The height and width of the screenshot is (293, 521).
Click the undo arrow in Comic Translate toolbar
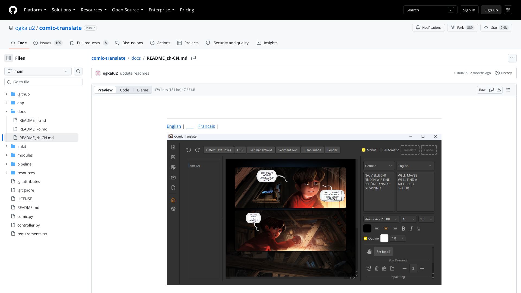189,150
